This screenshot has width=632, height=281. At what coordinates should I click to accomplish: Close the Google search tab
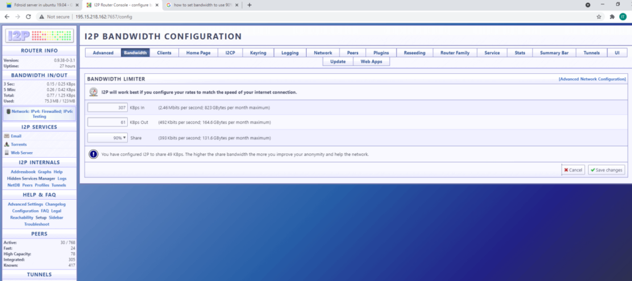point(237,5)
